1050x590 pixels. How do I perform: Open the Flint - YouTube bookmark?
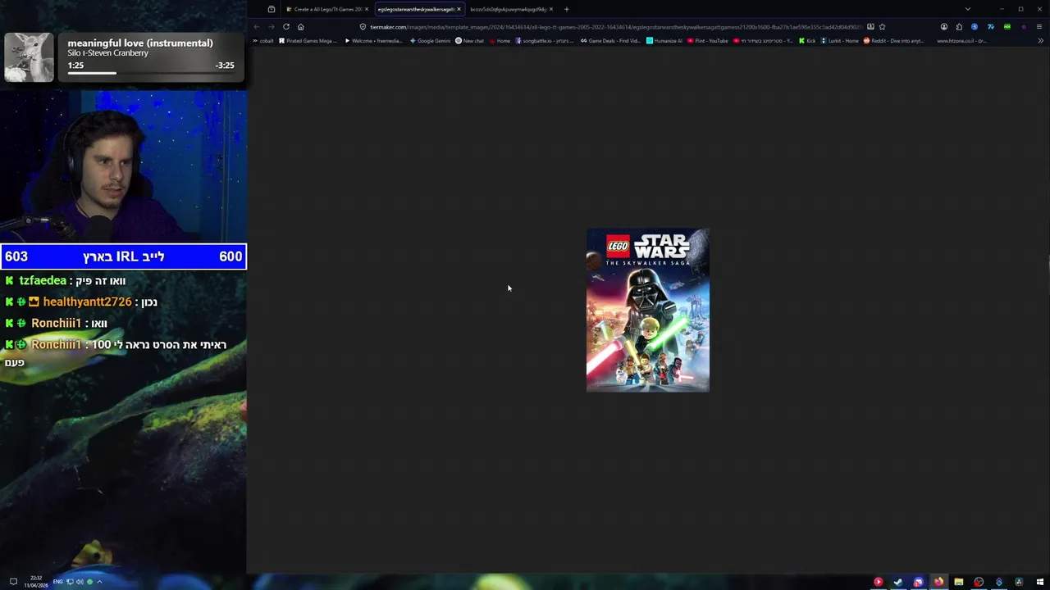[708, 40]
